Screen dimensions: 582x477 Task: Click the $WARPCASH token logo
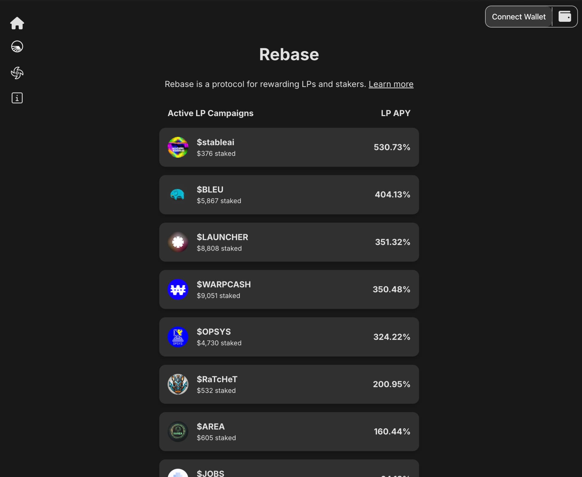tap(178, 290)
